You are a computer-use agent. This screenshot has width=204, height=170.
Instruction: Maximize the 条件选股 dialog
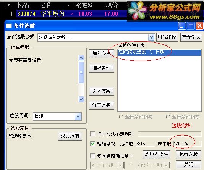191,26
